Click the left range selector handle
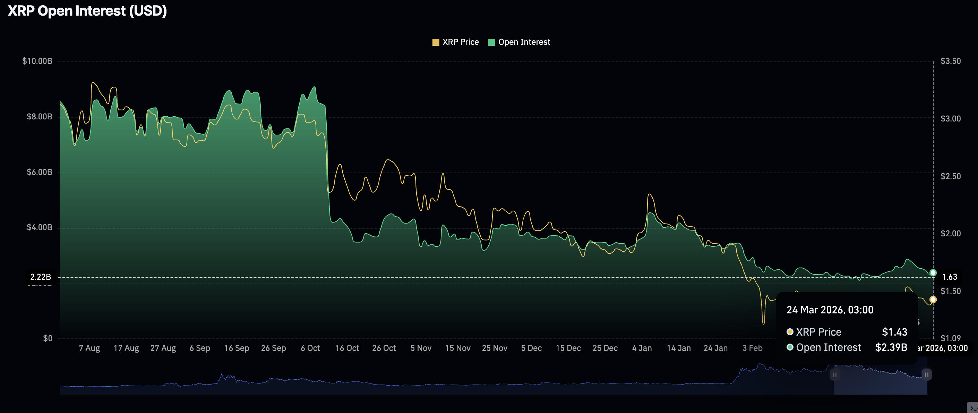The height and width of the screenshot is (413, 978). click(x=834, y=374)
